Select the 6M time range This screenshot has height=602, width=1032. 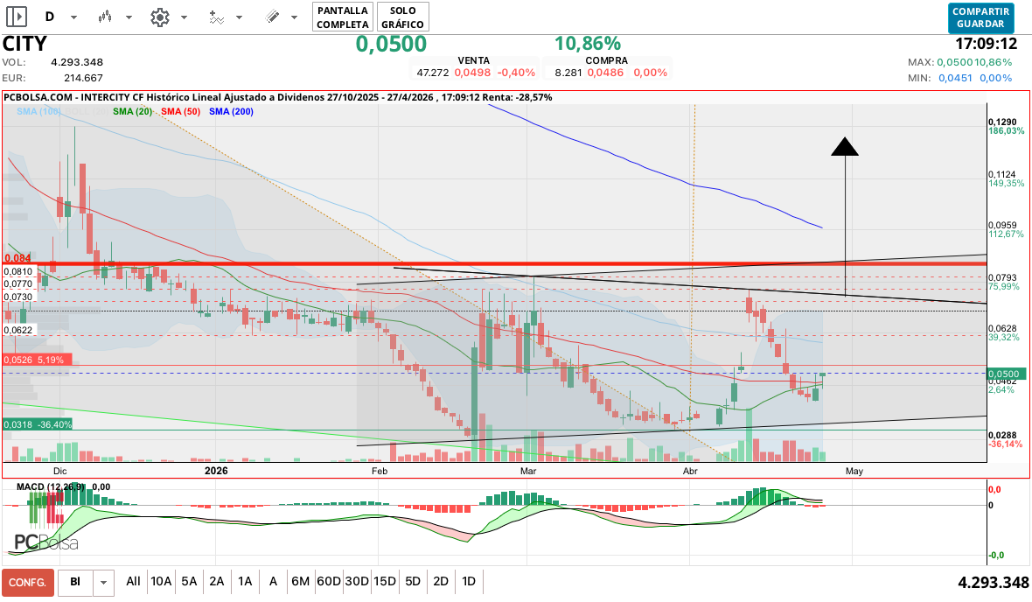coord(300,581)
